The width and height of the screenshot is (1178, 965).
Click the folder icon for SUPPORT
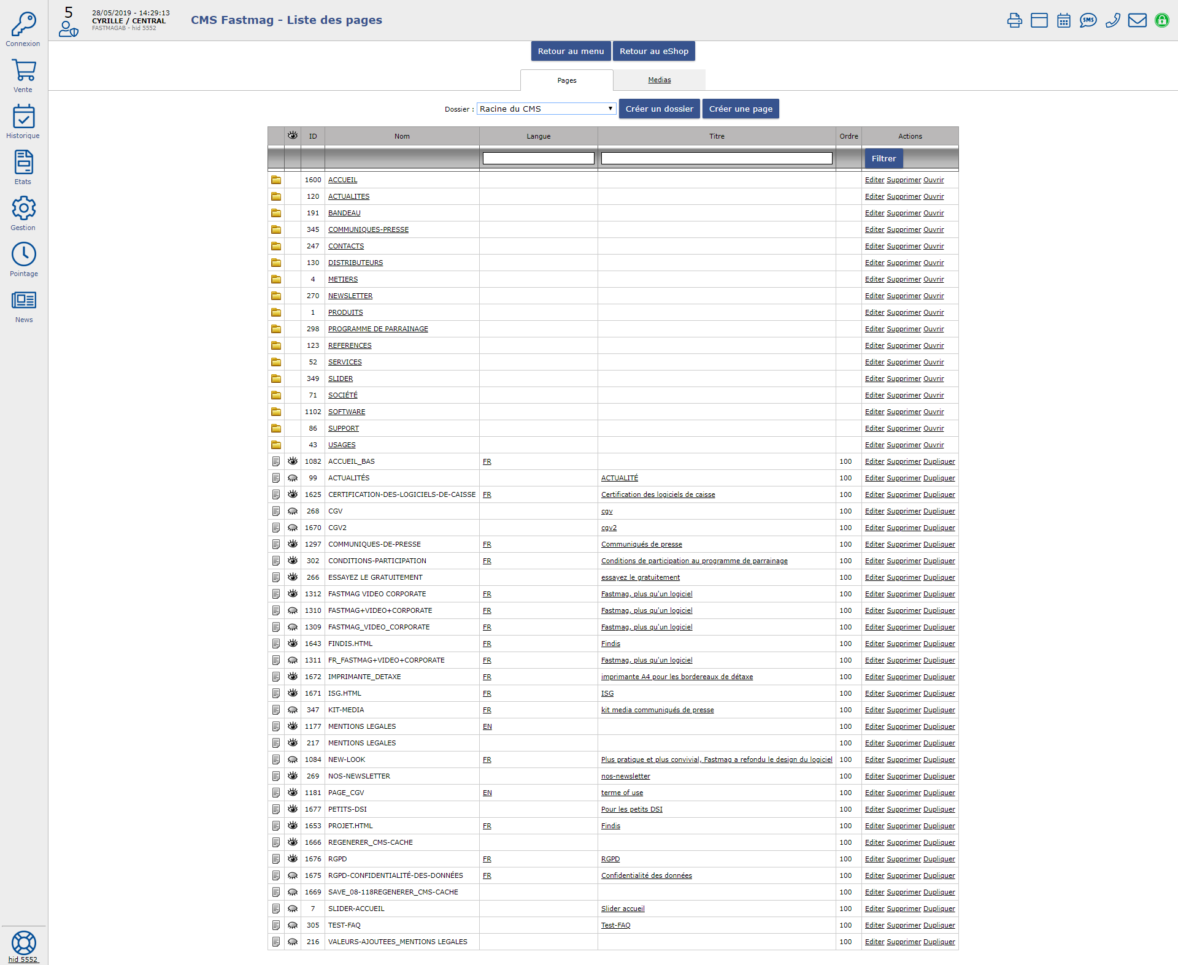pyautogui.click(x=276, y=428)
